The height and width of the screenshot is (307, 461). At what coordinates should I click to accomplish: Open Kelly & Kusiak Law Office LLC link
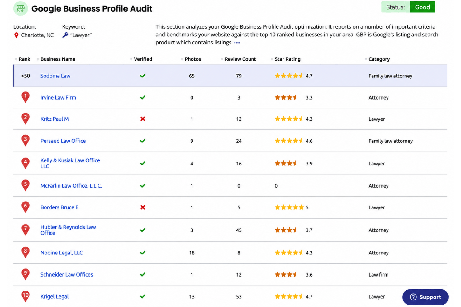pos(70,163)
